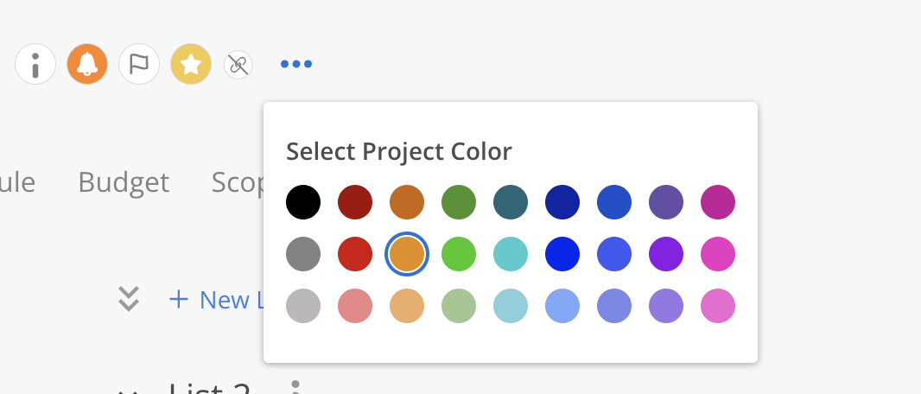Select the dark red project color

[x=355, y=202]
